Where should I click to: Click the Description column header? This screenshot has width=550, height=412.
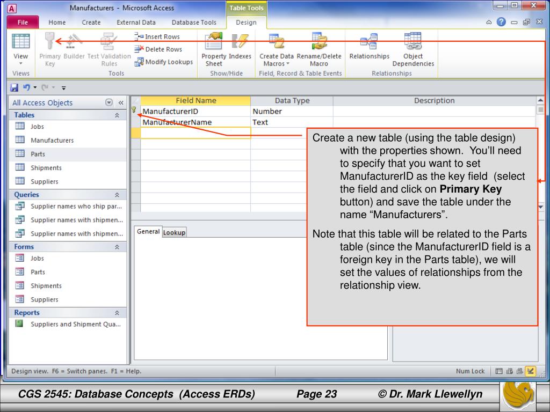434,100
